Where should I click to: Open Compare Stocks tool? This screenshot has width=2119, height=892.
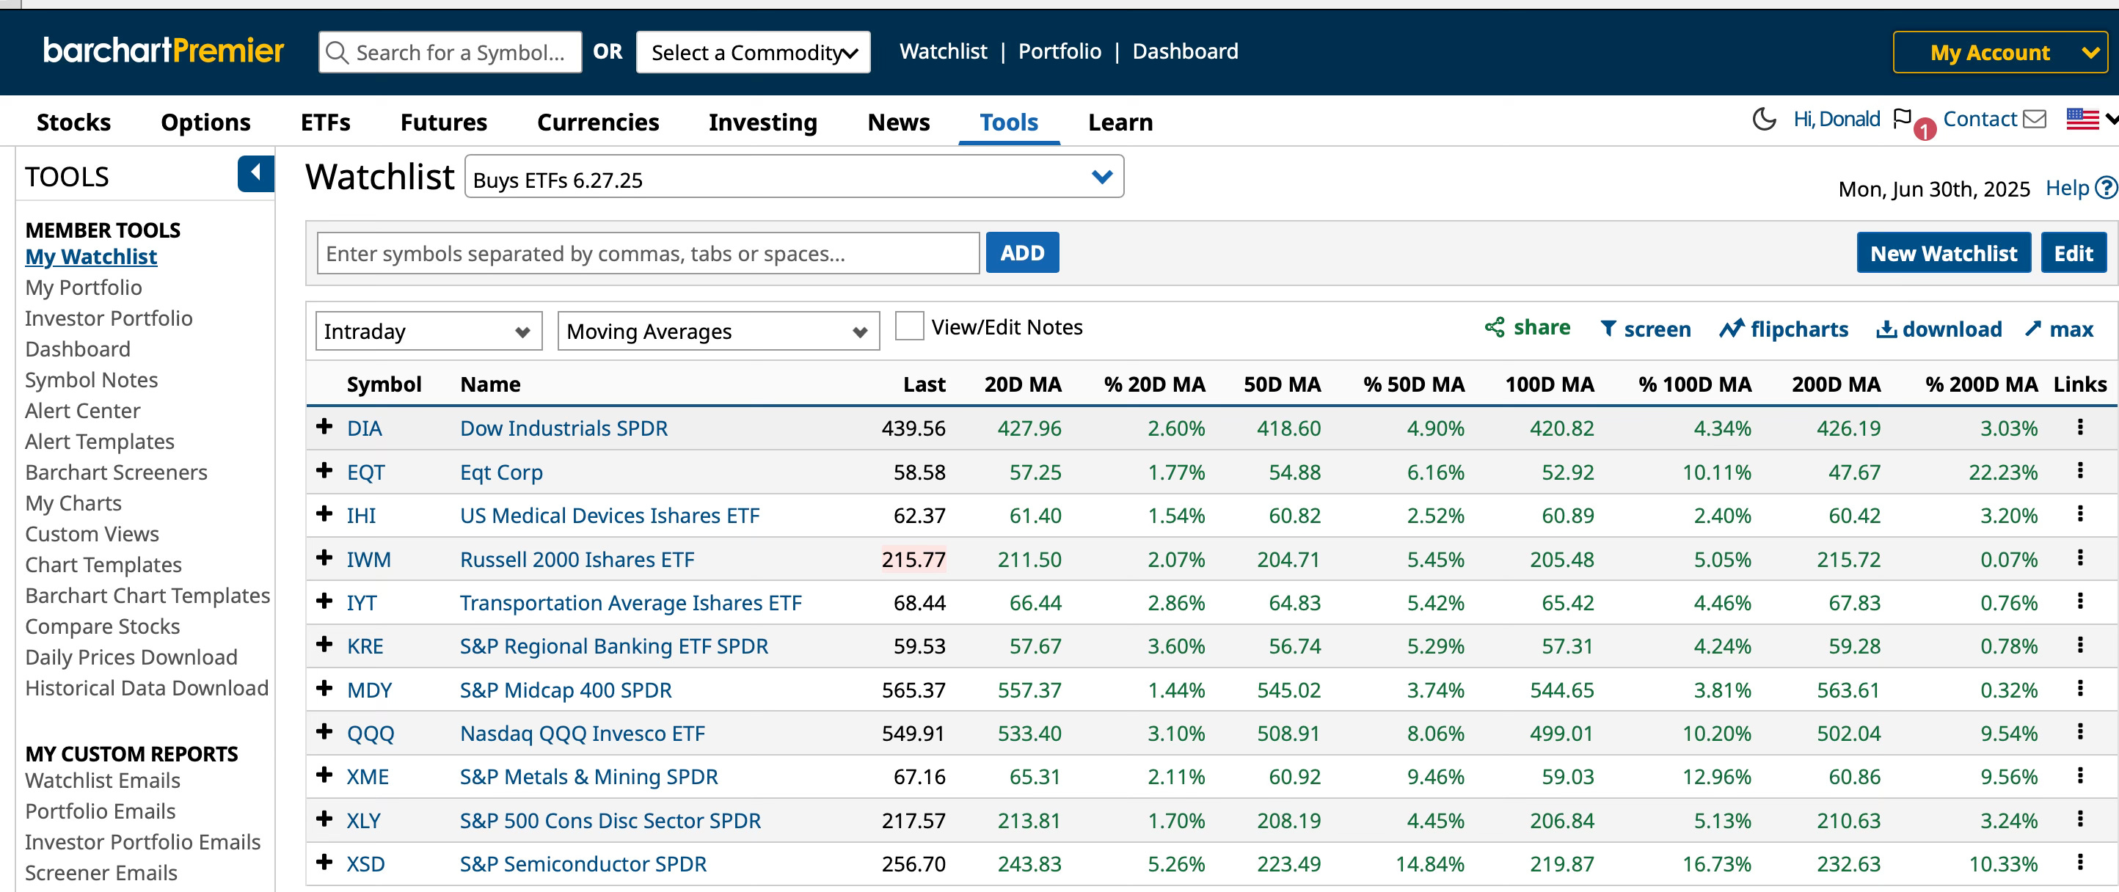(102, 626)
